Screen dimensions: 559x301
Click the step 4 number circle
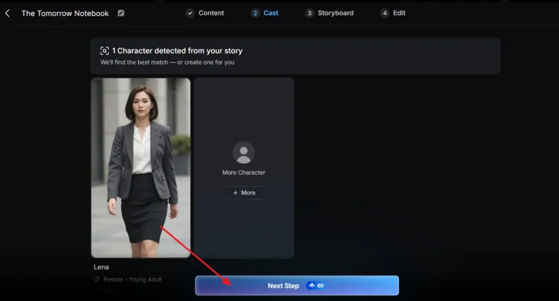coord(385,13)
